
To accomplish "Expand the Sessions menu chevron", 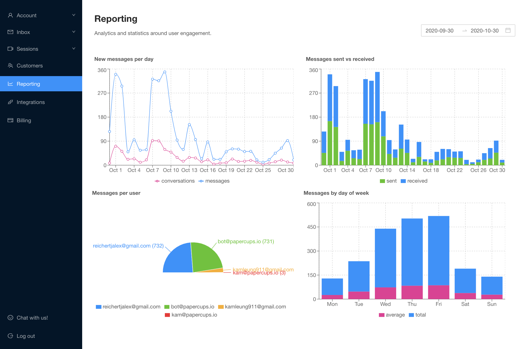I will click(74, 49).
